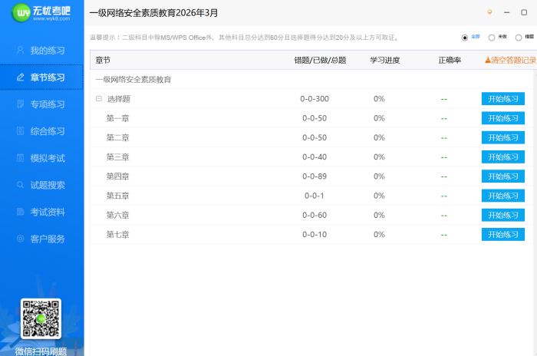
Task: Select the 全部 radio filter
Action: [465, 37]
